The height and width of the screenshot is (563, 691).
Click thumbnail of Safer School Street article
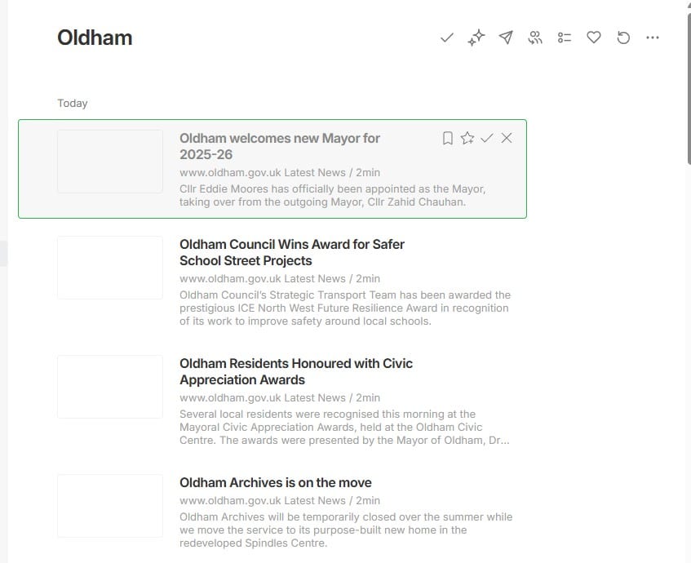click(110, 268)
